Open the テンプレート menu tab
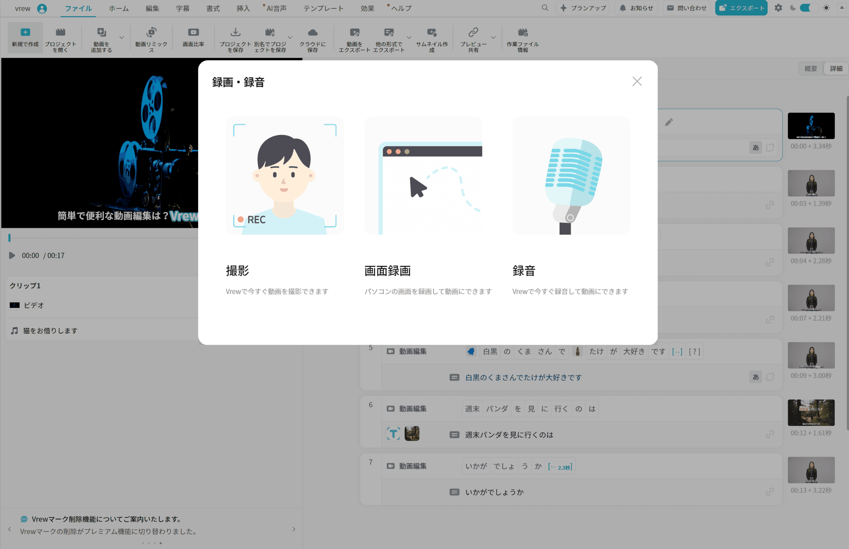This screenshot has width=849, height=549. click(x=323, y=8)
